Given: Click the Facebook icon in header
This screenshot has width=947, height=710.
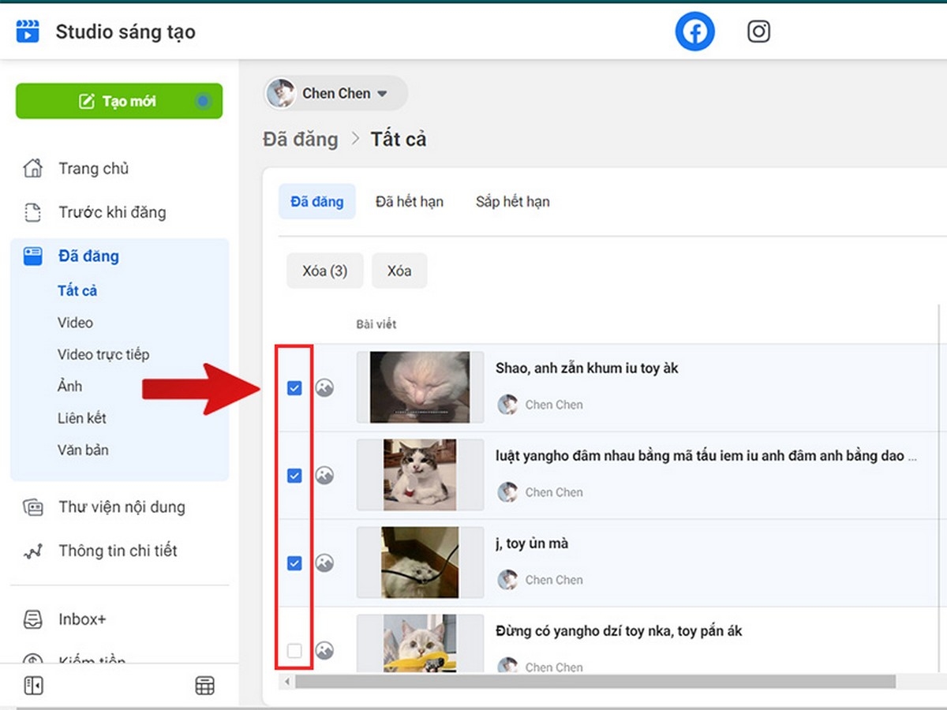Looking at the screenshot, I should coord(694,32).
